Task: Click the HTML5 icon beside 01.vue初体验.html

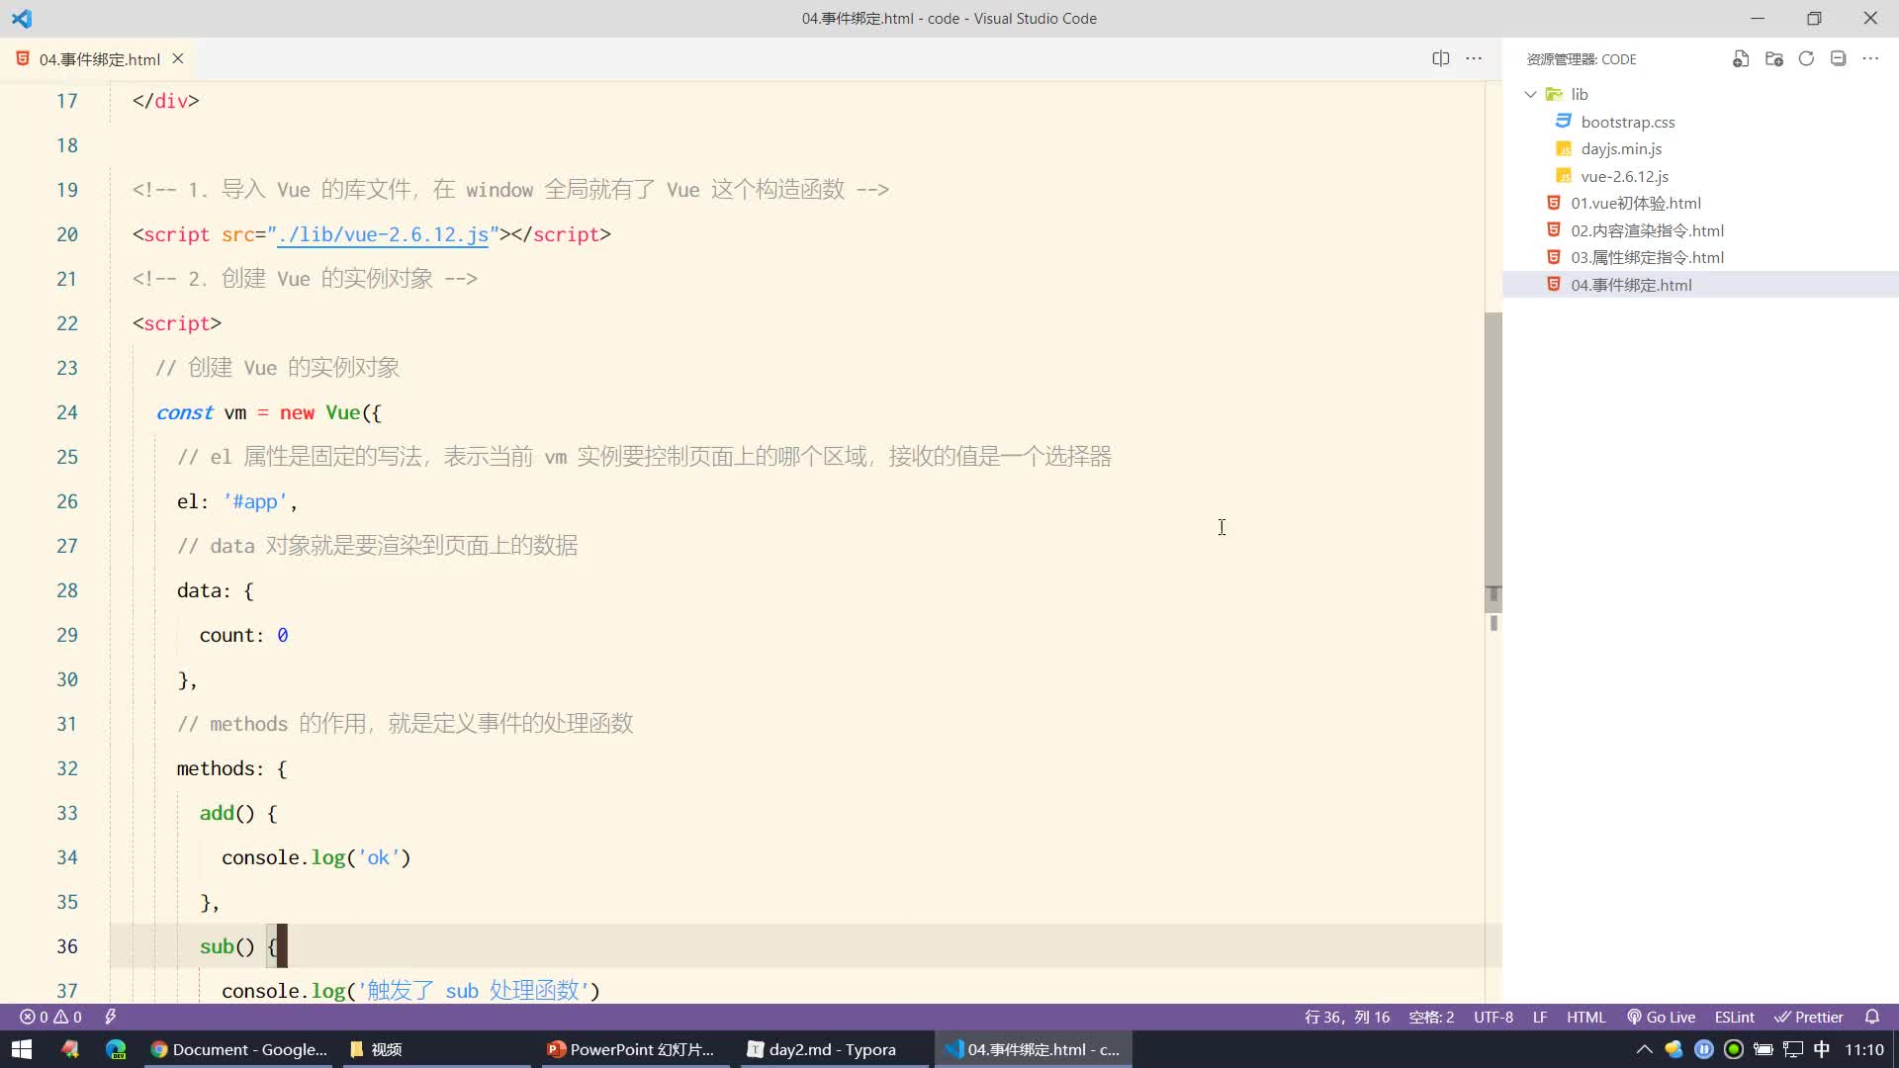Action: pyautogui.click(x=1554, y=203)
